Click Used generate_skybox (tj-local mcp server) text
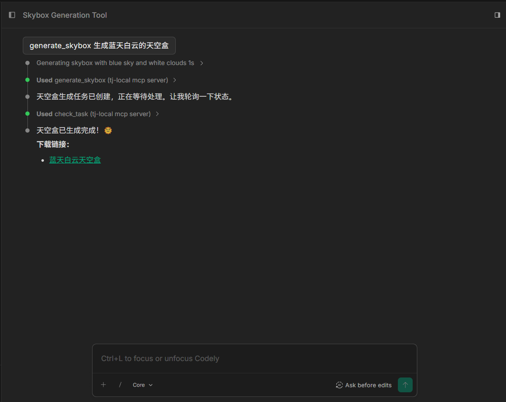 [x=102, y=80]
